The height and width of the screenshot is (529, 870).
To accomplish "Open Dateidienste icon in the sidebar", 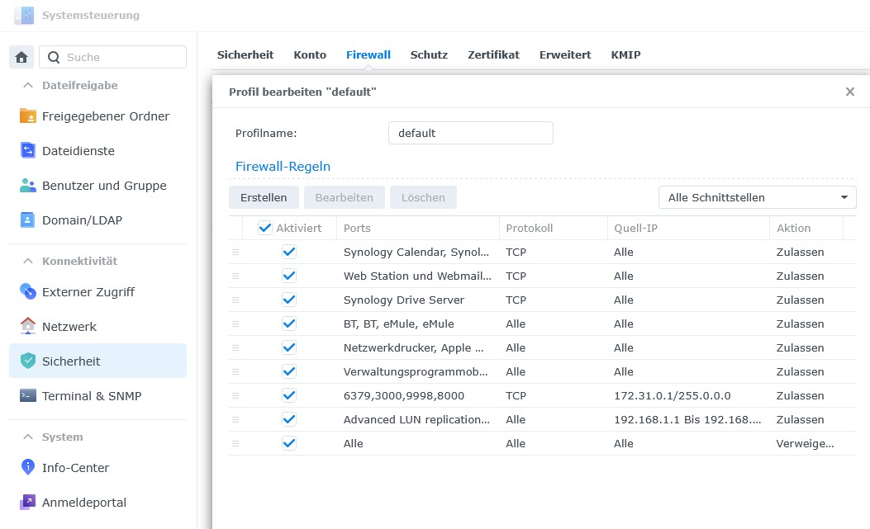I will click(28, 151).
